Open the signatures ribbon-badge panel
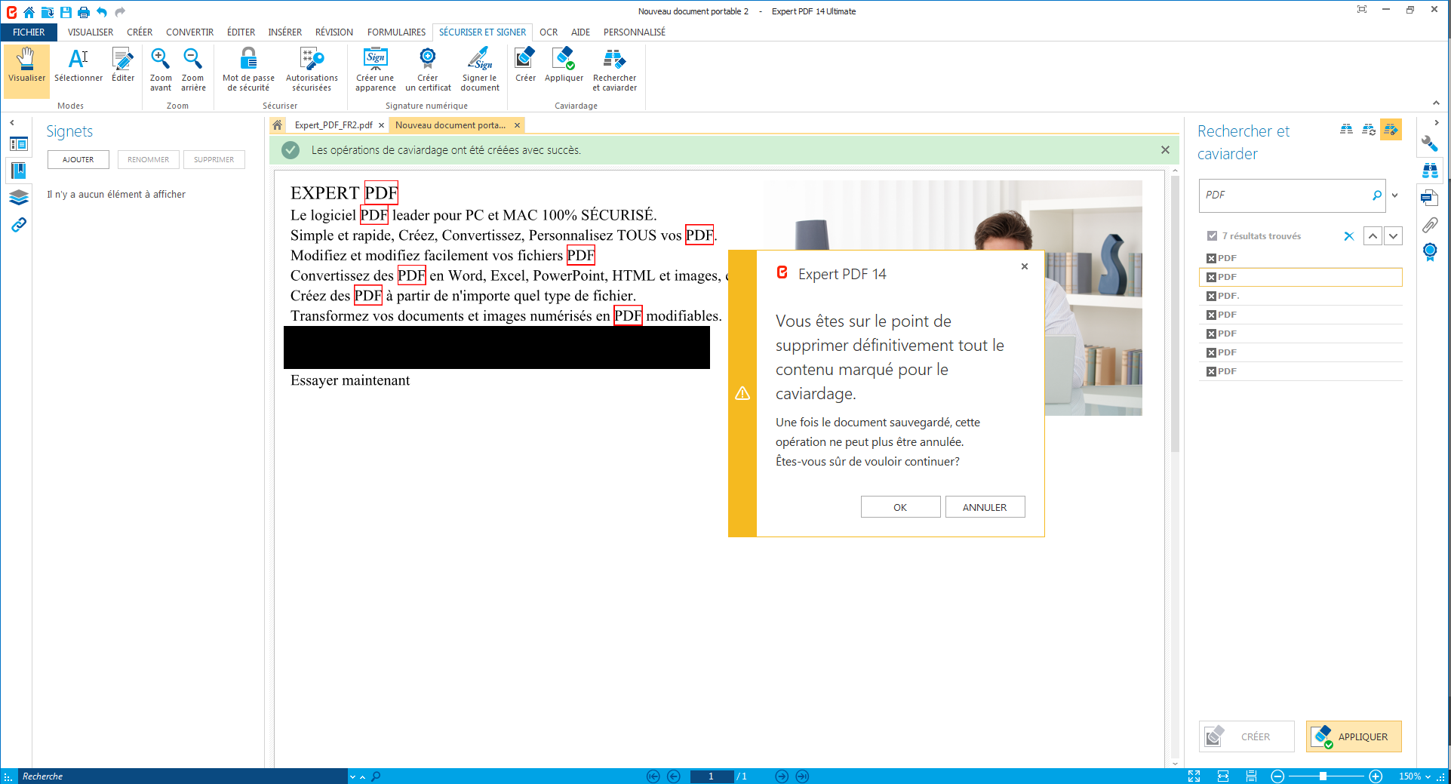 (x=1430, y=252)
